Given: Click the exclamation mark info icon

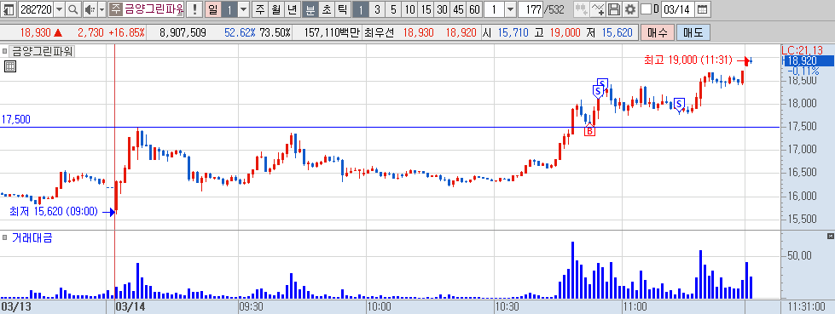Looking at the screenshot, I should pyautogui.click(x=194, y=9).
